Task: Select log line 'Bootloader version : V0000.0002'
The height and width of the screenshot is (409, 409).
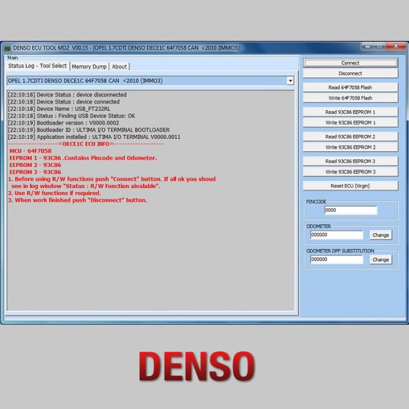Action: (63, 123)
